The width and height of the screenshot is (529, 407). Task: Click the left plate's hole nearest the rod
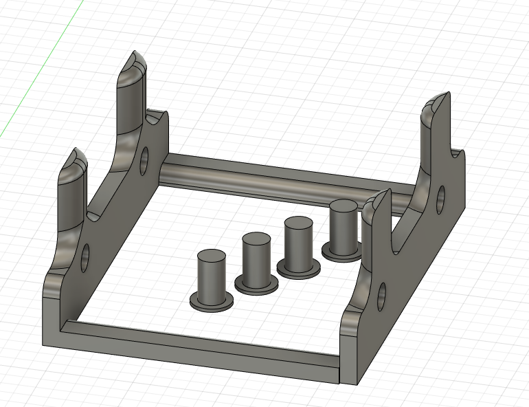coord(144,161)
